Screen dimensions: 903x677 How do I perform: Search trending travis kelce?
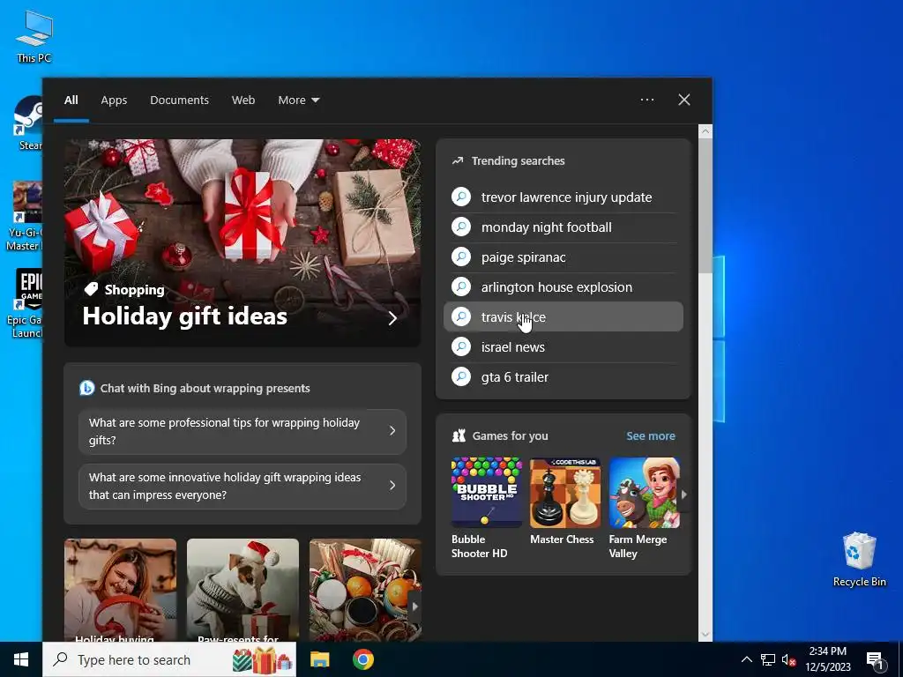563,316
